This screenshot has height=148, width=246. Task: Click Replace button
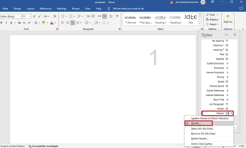(212, 19)
